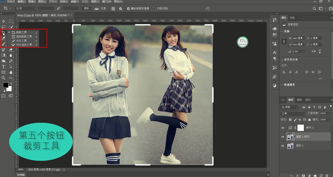
Task: Open the Swatches grid panel icon
Action: pos(275,35)
